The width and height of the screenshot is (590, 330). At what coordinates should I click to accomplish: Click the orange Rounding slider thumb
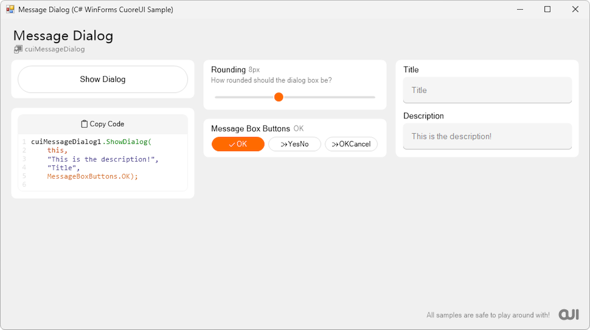(x=279, y=97)
